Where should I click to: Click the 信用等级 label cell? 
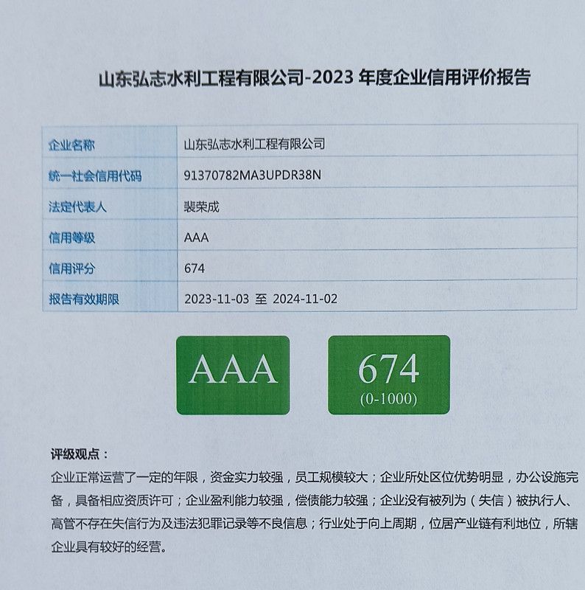click(110, 234)
